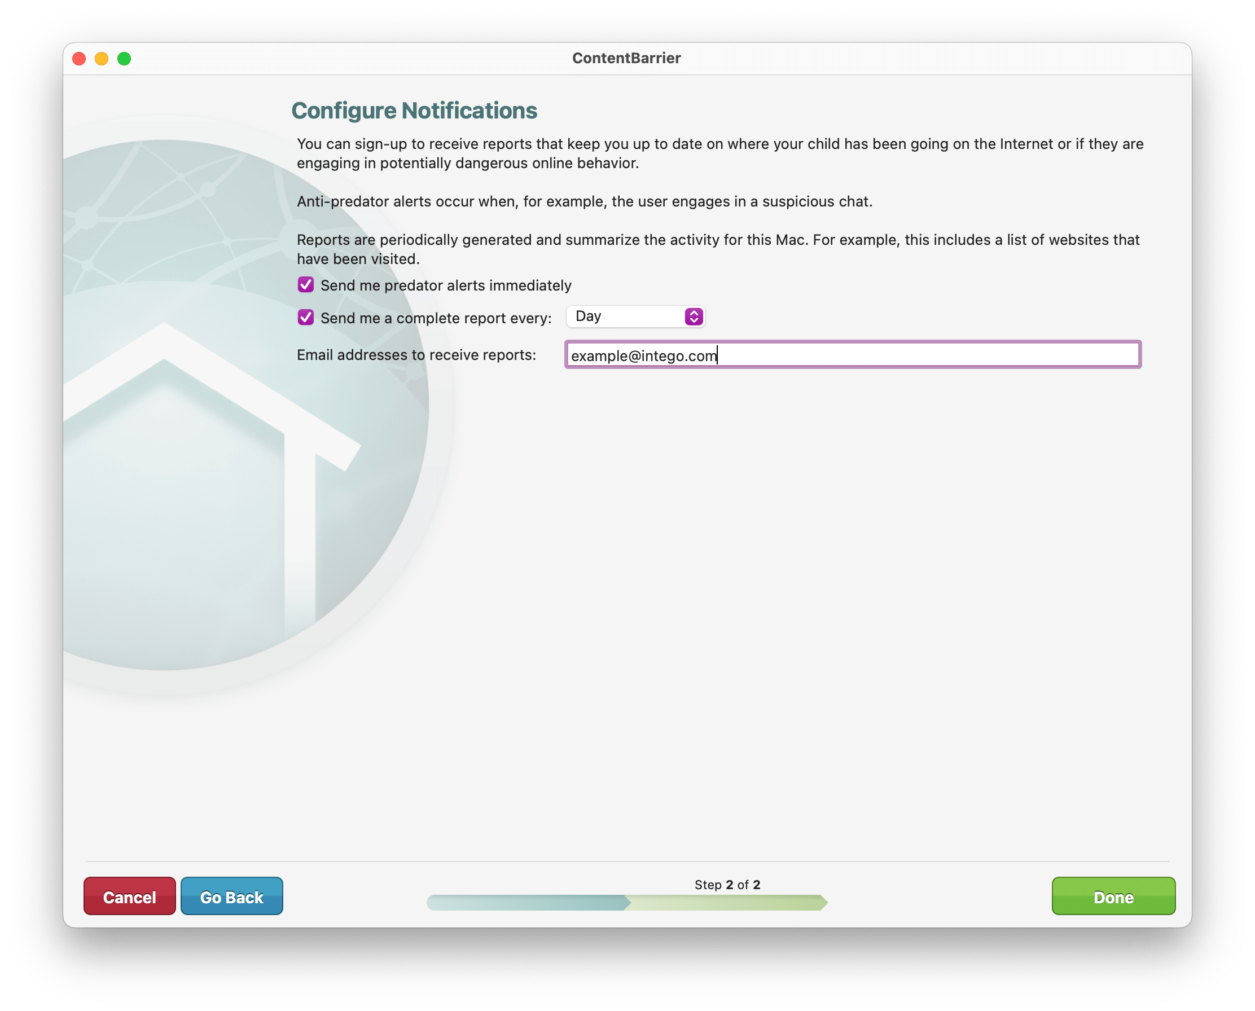Screen dimensions: 1255x1011
Task: Click the blue Go Back button
Action: [x=231, y=896]
